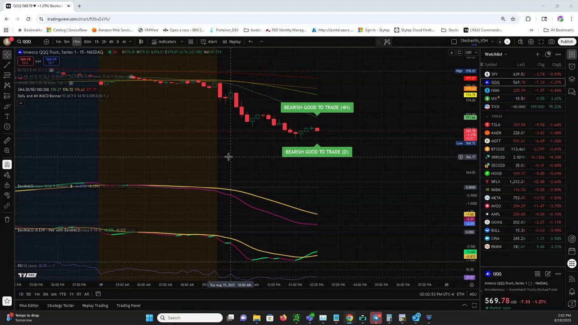
Task: Toggle auto-fit scale button above price axis
Action: coord(459,52)
